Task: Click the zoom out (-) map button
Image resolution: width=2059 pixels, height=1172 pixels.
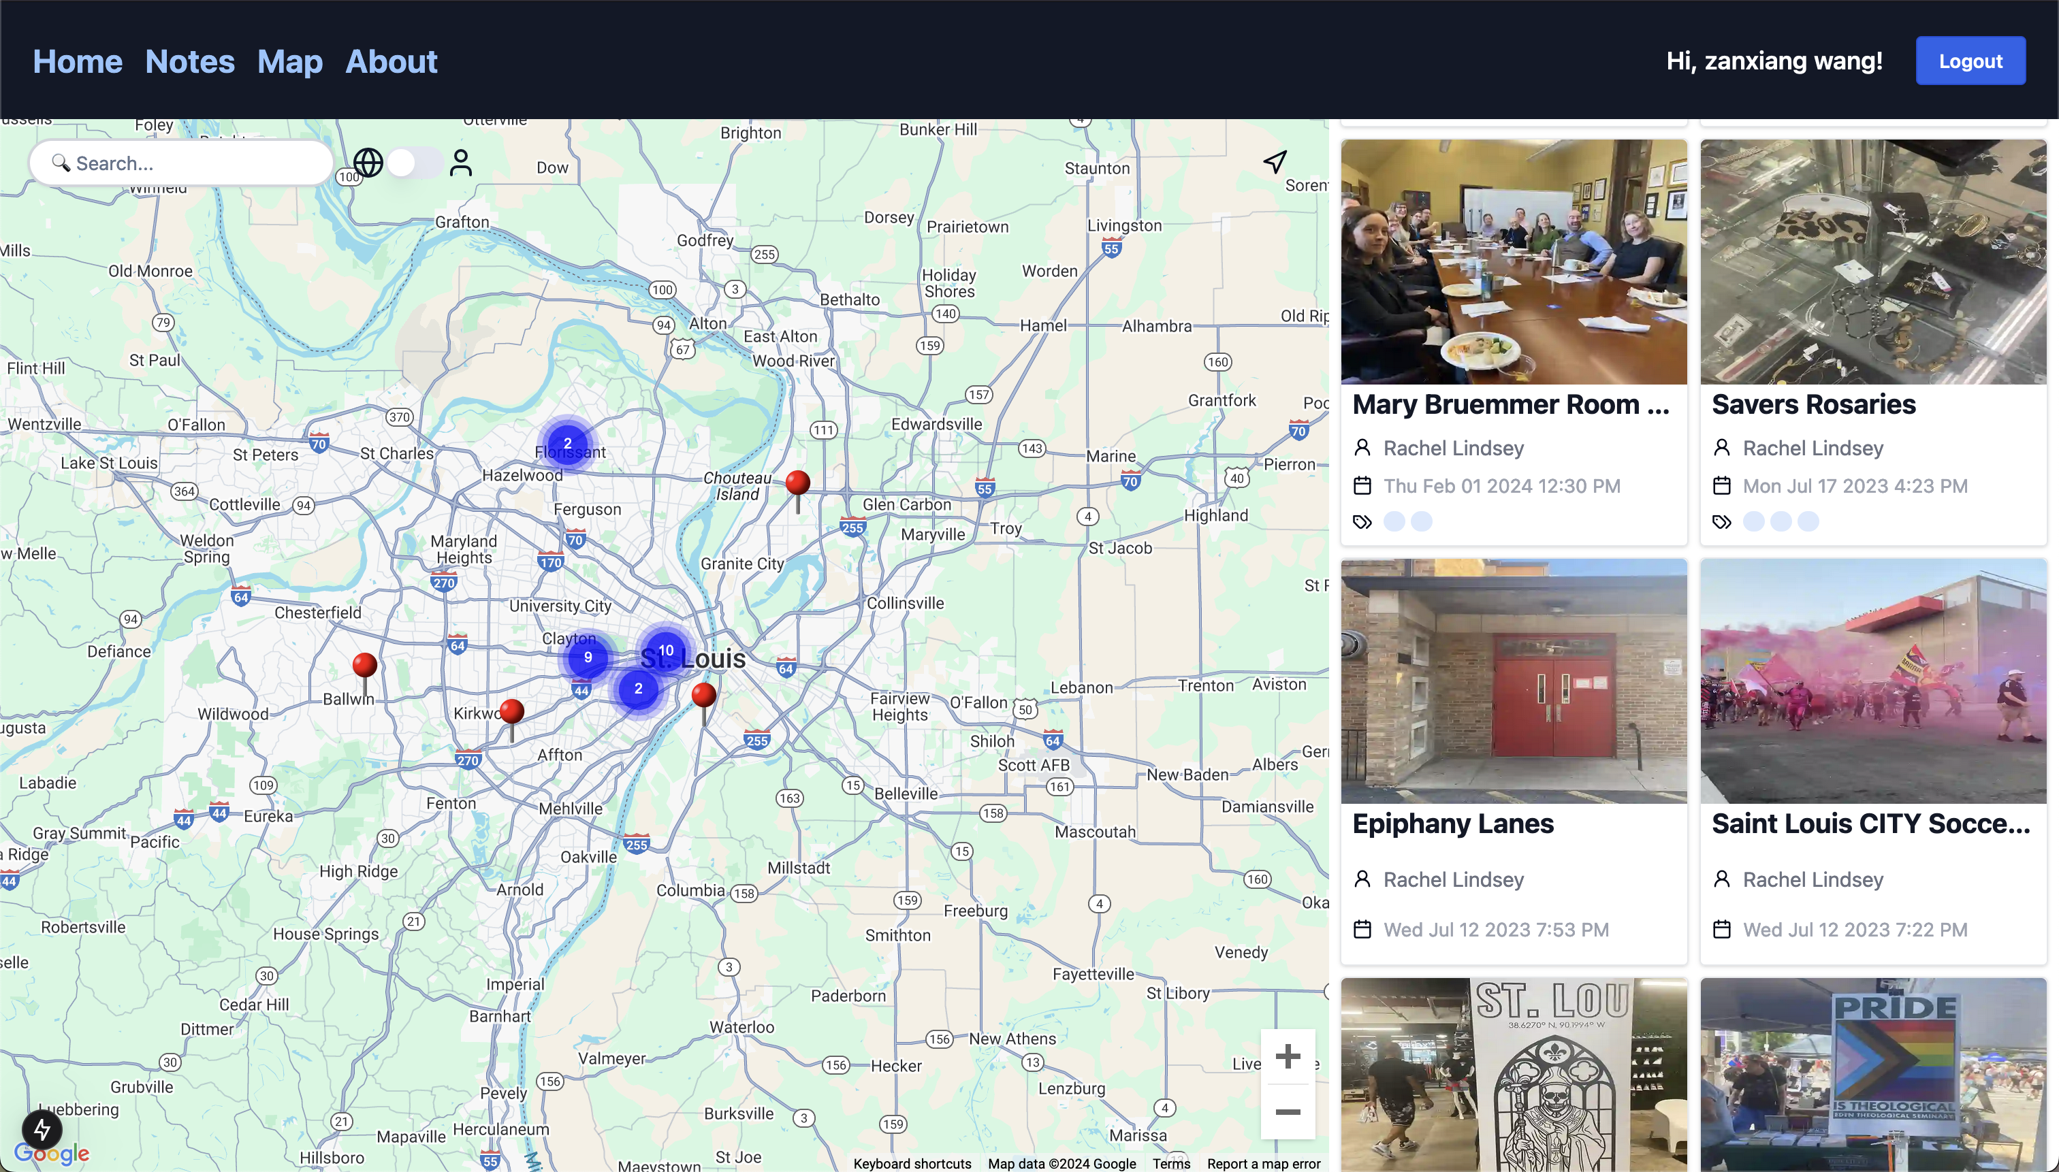Action: point(1287,1113)
